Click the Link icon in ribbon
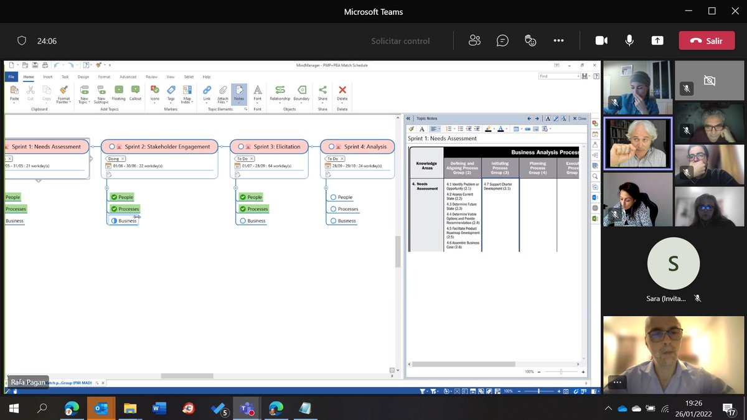 tap(207, 90)
